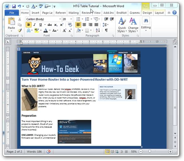Click the Paste clipboard icon
The width and height of the screenshot is (184, 161).
click(11, 21)
